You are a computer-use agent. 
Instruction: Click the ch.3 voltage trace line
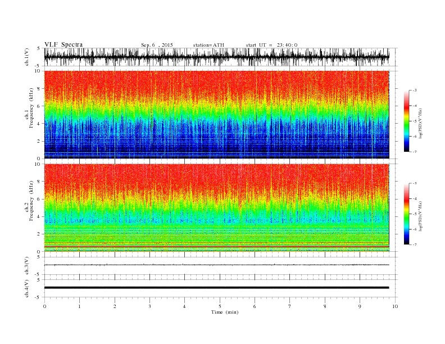tap(216, 265)
